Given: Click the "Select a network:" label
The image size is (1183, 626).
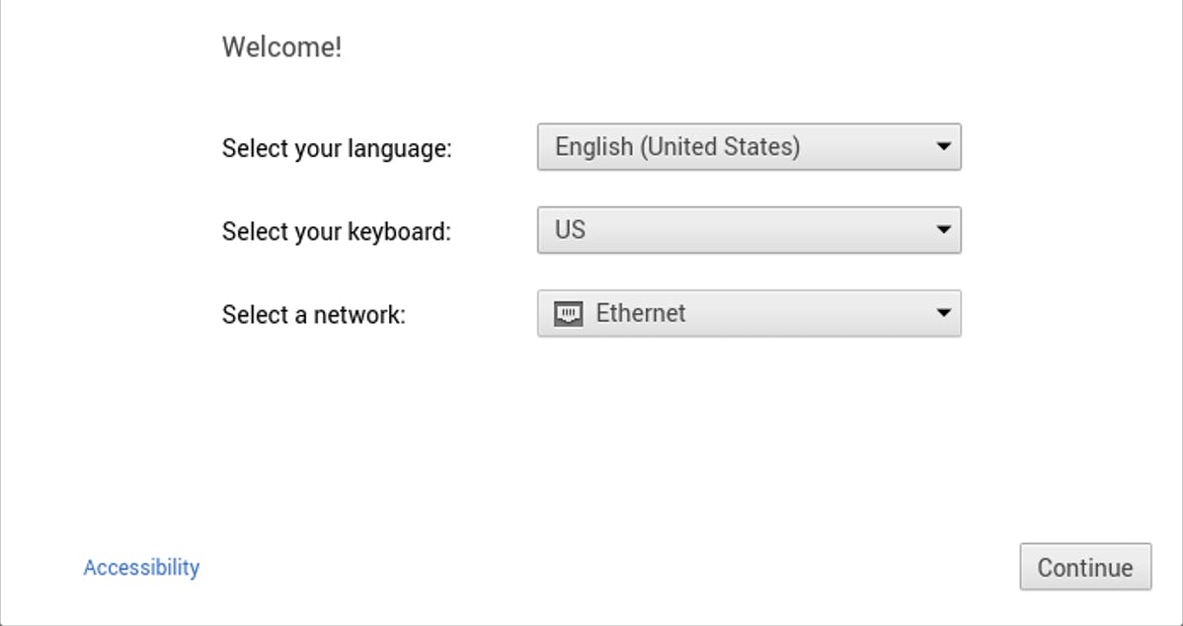Looking at the screenshot, I should point(314,315).
